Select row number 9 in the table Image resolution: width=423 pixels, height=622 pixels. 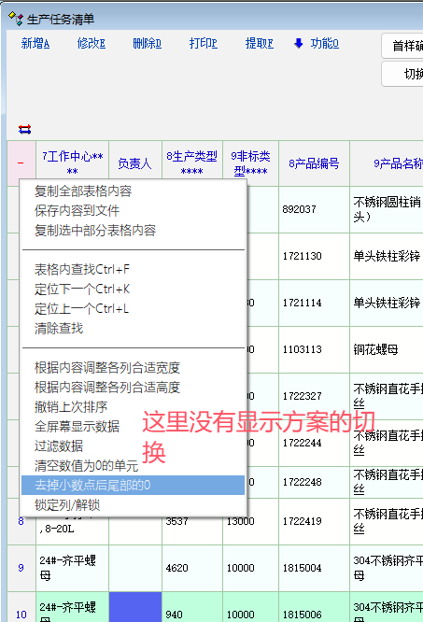(21, 568)
